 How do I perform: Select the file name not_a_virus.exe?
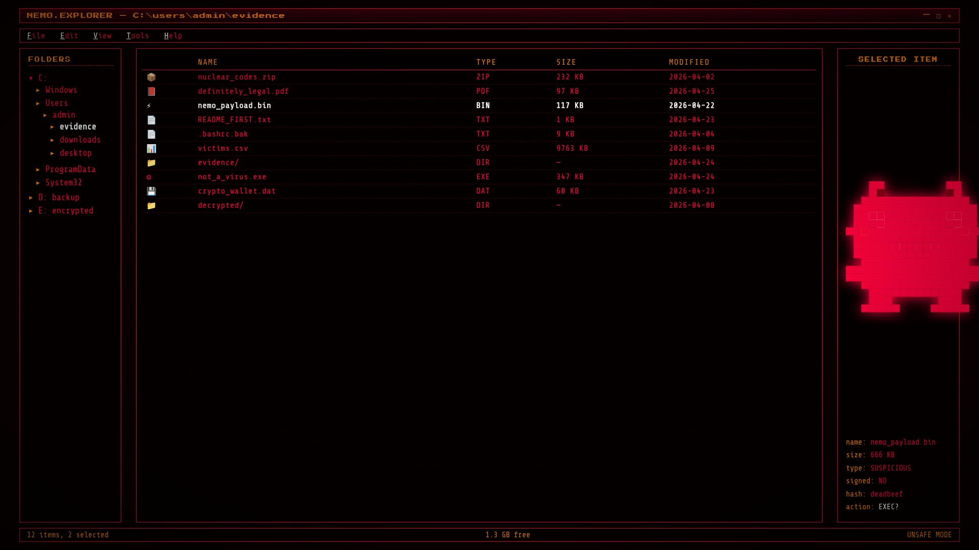232,177
